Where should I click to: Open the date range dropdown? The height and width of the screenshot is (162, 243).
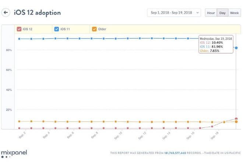pos(174,13)
